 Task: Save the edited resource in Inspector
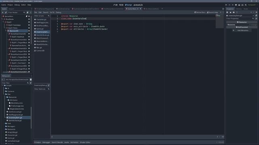[234, 12]
